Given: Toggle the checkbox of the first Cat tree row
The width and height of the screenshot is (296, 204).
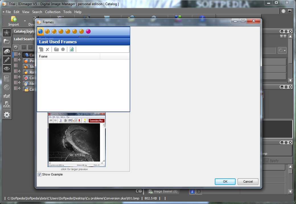Looking at the screenshot, I should [16, 54].
